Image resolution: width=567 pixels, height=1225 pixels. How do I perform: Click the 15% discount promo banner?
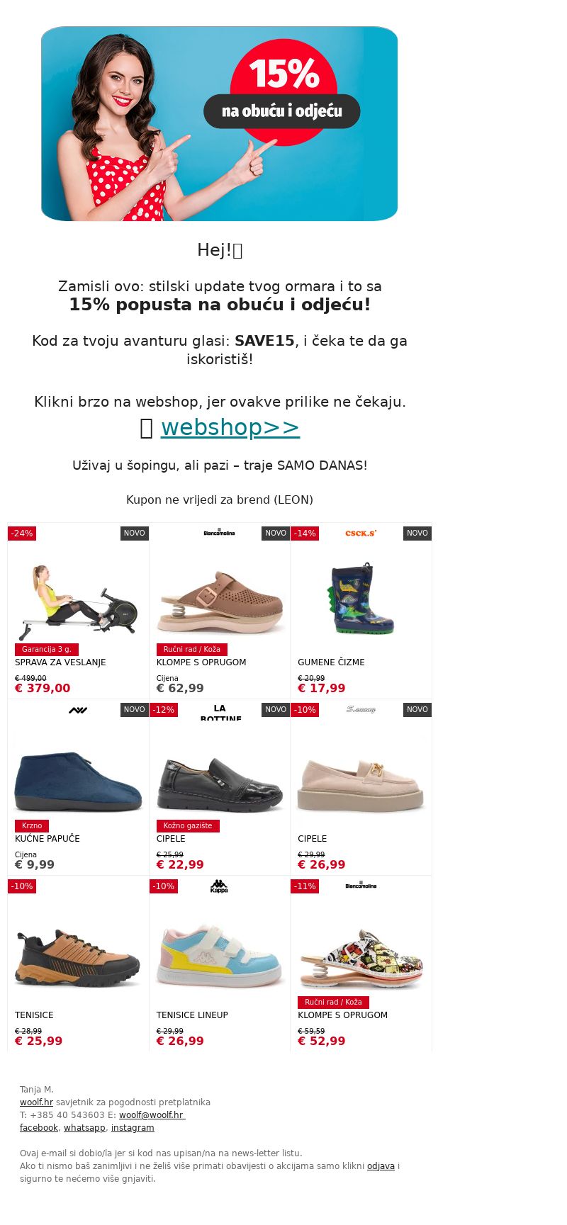(219, 123)
